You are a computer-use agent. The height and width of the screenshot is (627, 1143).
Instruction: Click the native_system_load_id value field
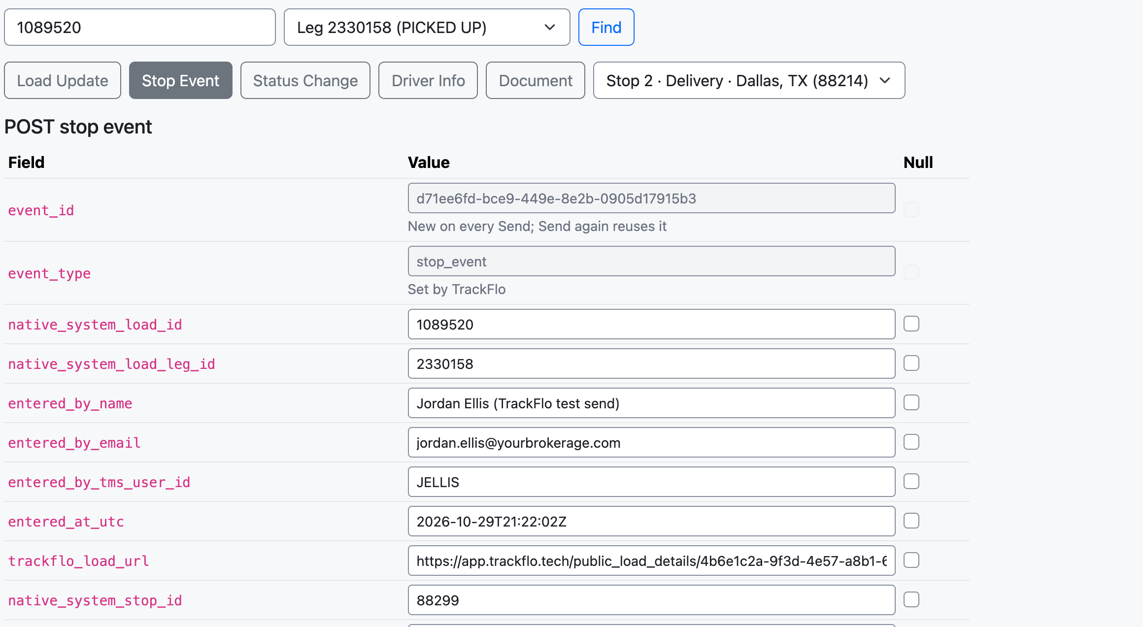(x=651, y=324)
